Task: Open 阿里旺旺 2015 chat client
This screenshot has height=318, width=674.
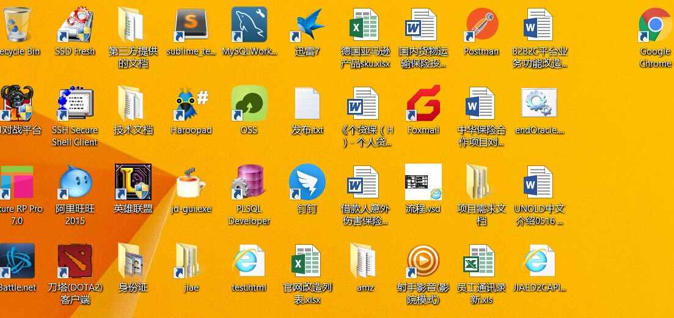Action: (75, 182)
